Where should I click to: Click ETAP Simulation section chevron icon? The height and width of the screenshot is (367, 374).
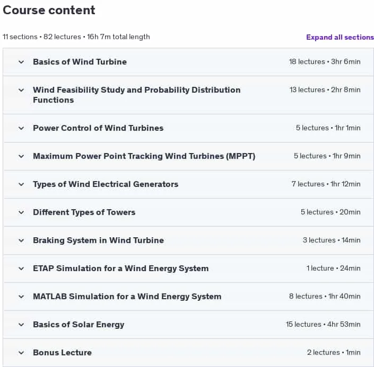(x=21, y=268)
